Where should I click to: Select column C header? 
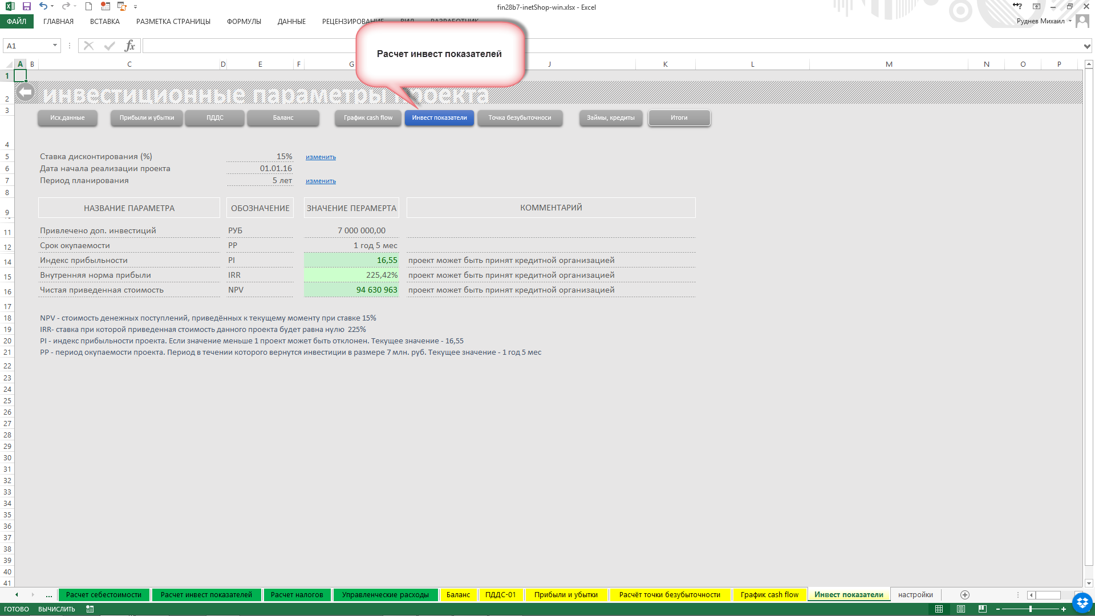(x=129, y=64)
